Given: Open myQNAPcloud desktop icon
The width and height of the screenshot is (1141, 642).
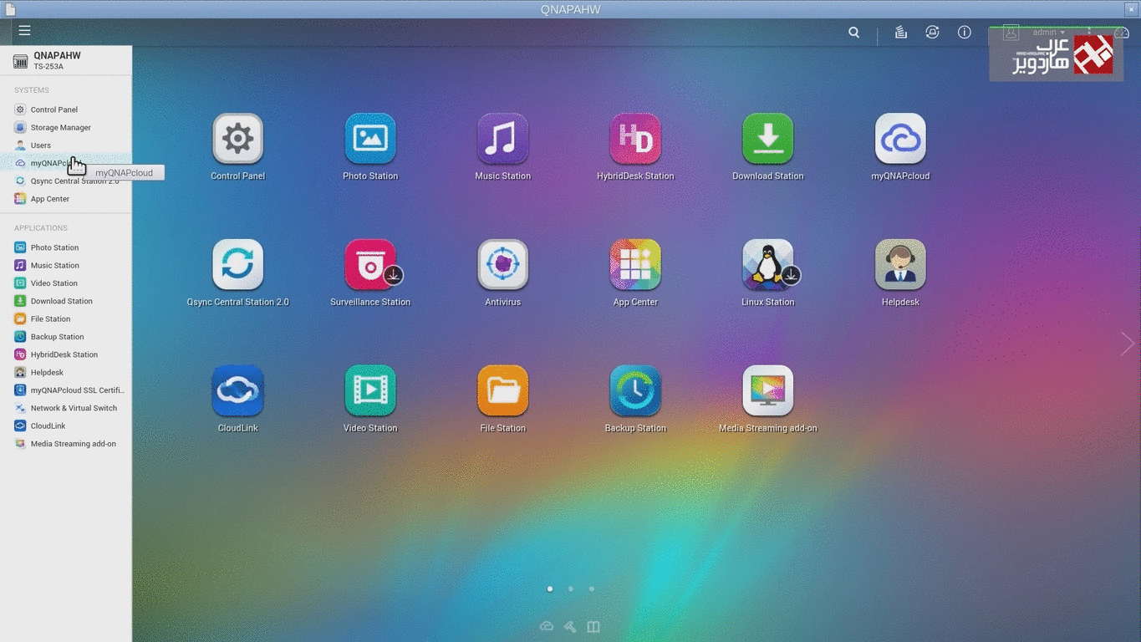Looking at the screenshot, I should [900, 139].
